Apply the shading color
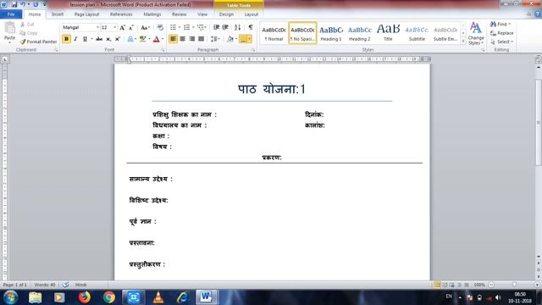Screen dimensions: 542x305 (230, 39)
